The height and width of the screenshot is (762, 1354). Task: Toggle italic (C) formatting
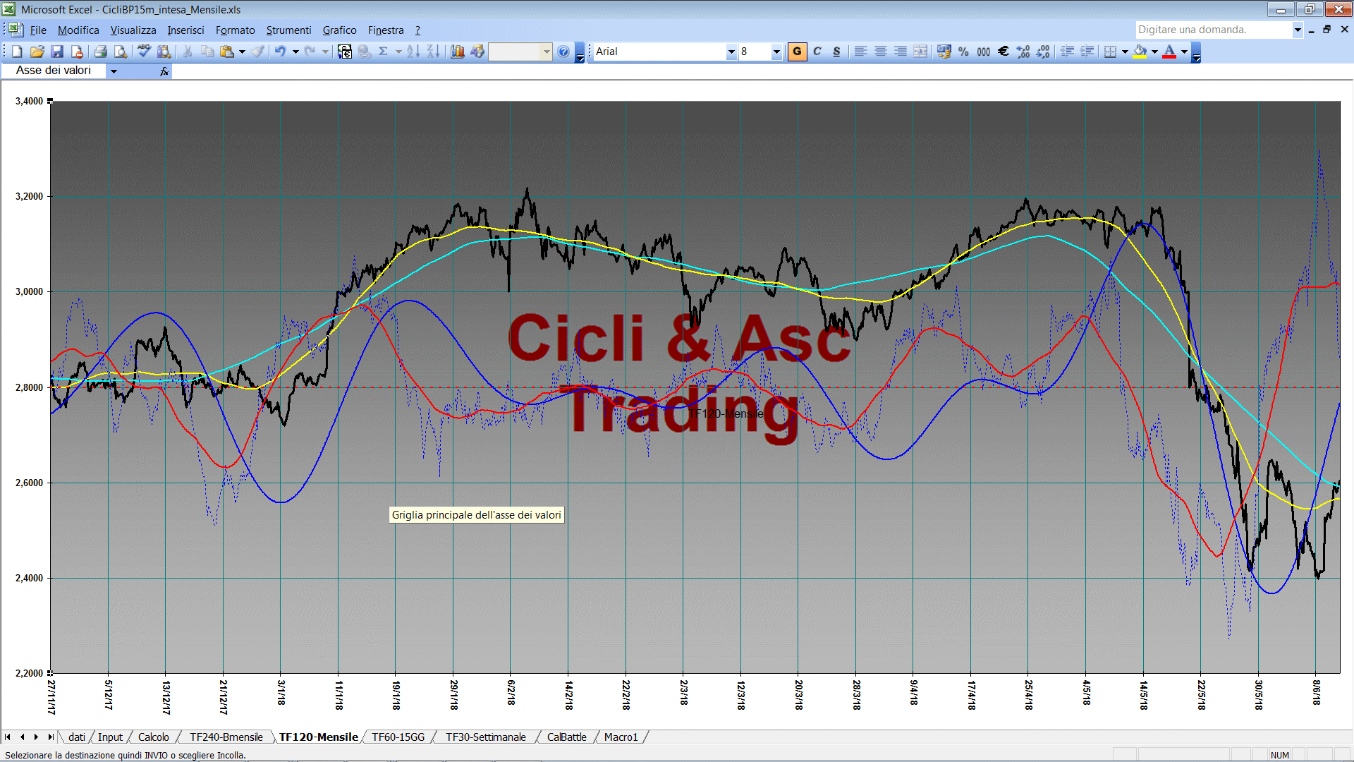point(817,52)
